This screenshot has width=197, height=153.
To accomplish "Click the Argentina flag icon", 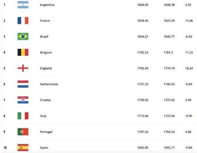I will (x=23, y=5).
